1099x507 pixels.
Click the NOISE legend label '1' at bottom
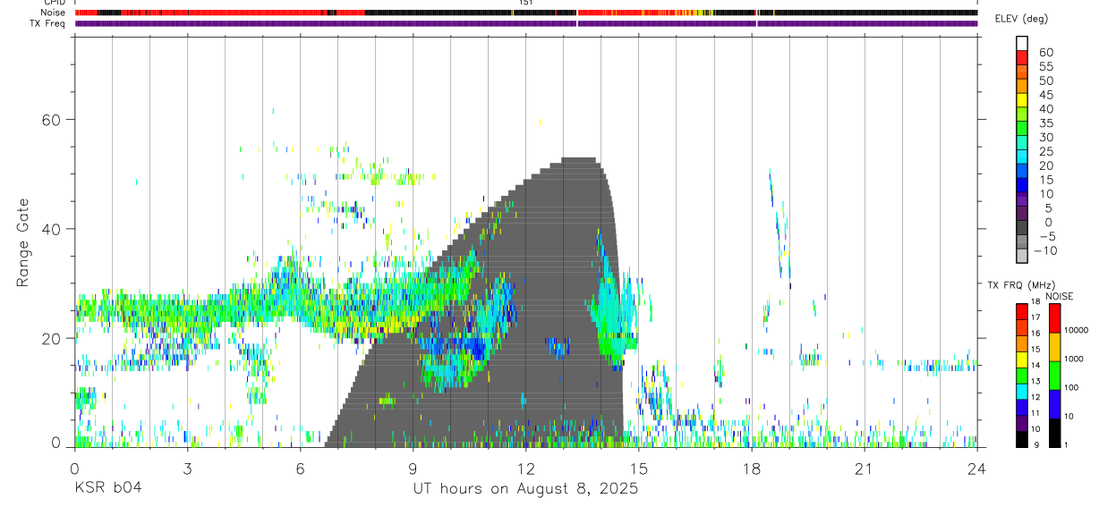(x=1068, y=445)
